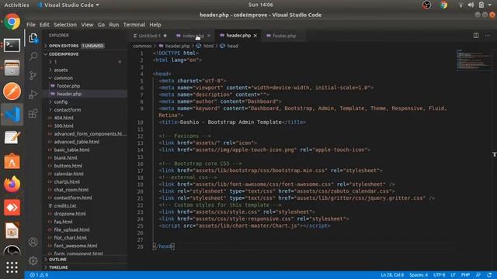The width and height of the screenshot is (497, 279).
Task: Switch to the Untitled-1 tab
Action: [x=150, y=36]
